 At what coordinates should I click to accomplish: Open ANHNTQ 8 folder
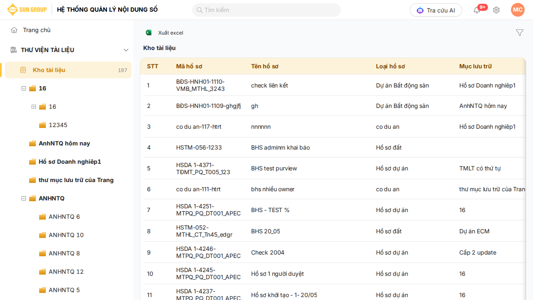point(64,253)
